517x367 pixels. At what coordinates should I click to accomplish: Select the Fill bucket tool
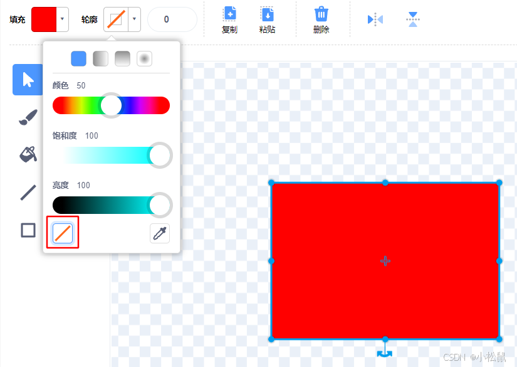28,154
